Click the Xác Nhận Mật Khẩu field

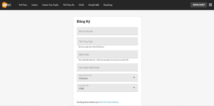[107, 67]
